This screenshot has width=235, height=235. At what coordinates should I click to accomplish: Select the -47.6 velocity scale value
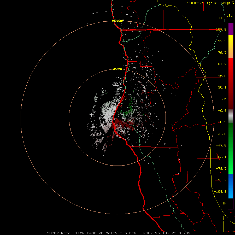221,145
